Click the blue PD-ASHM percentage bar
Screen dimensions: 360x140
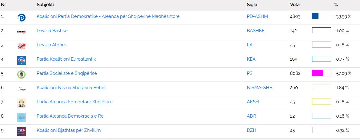321,16
